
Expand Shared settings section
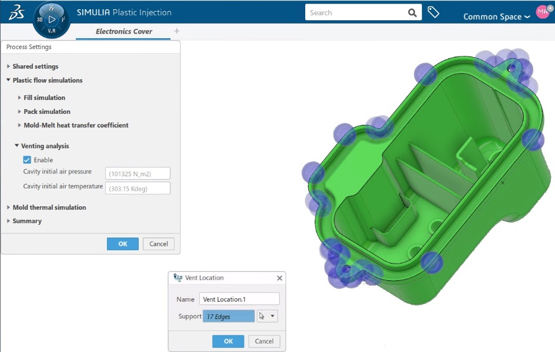(9, 66)
